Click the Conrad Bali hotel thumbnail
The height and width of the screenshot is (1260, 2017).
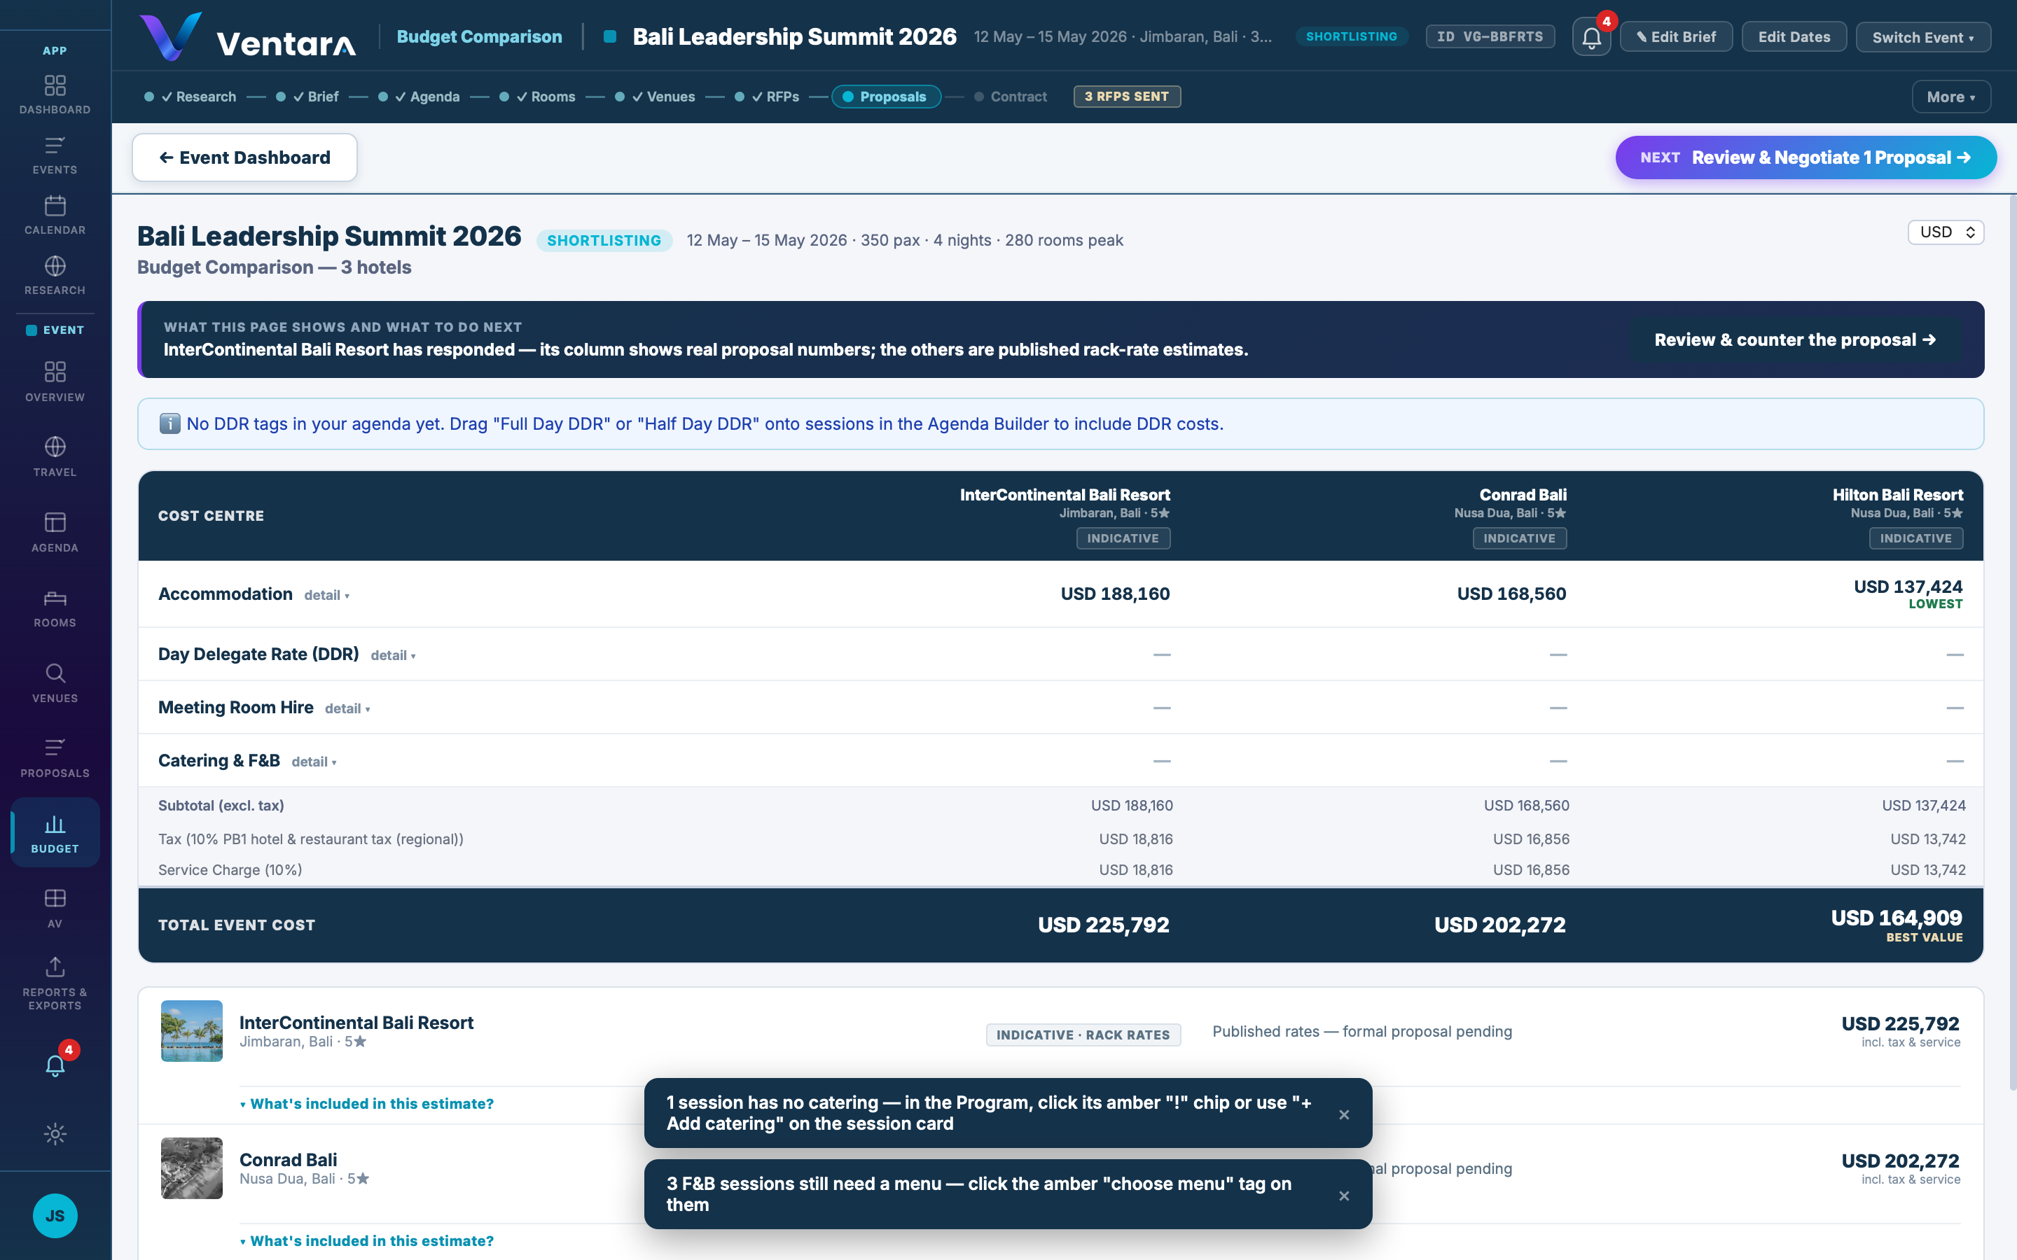click(192, 1168)
